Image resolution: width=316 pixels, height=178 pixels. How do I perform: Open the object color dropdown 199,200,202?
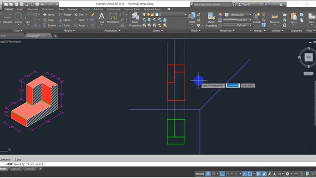[250, 14]
